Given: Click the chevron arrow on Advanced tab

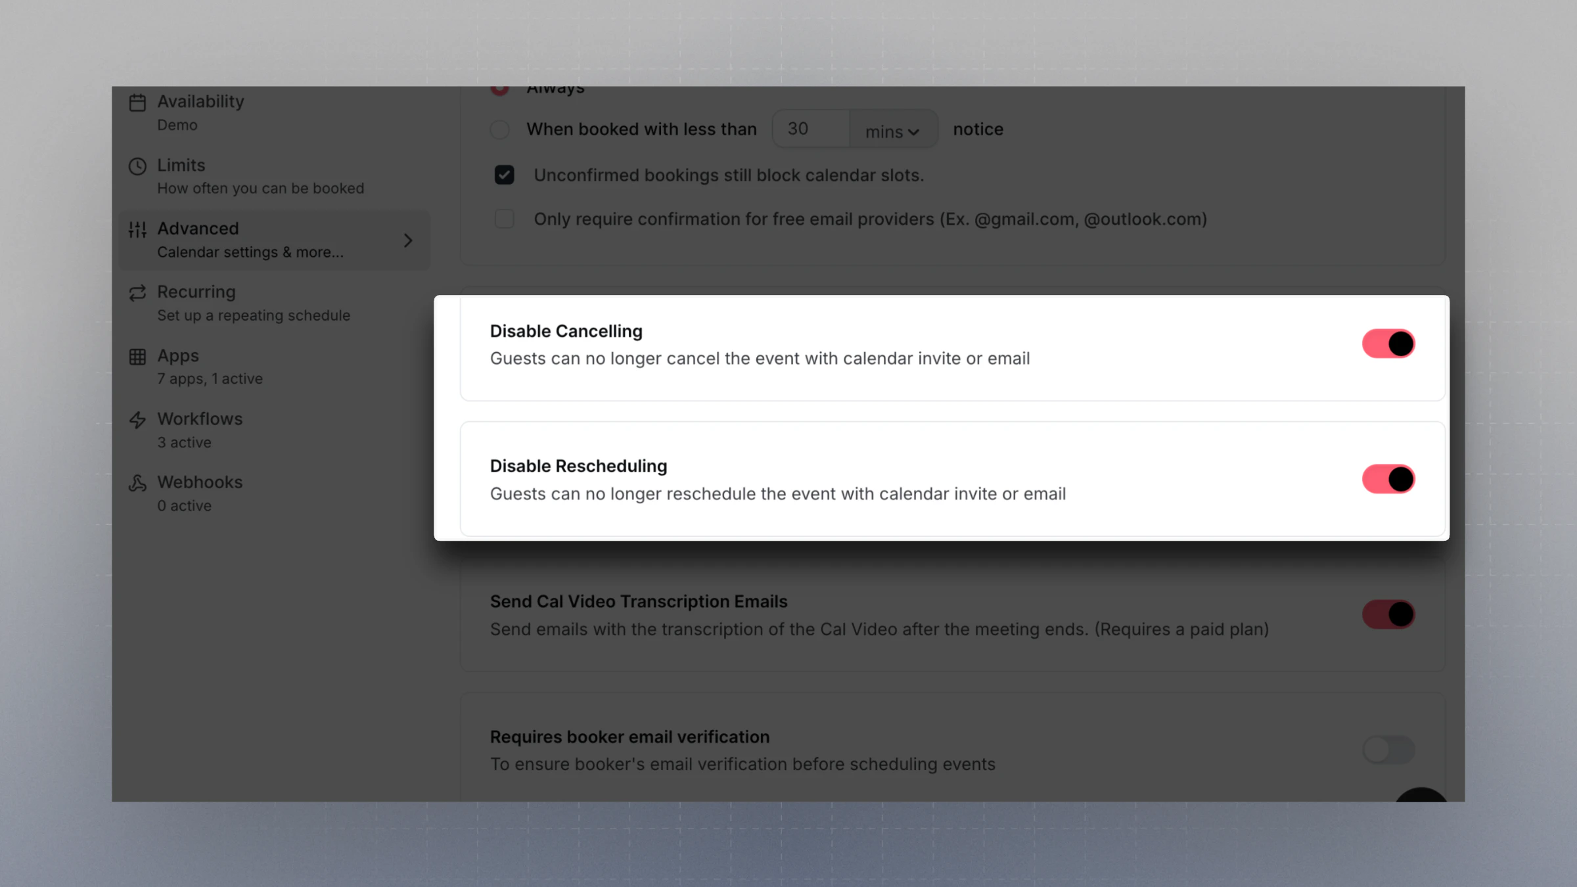Looking at the screenshot, I should click(408, 240).
